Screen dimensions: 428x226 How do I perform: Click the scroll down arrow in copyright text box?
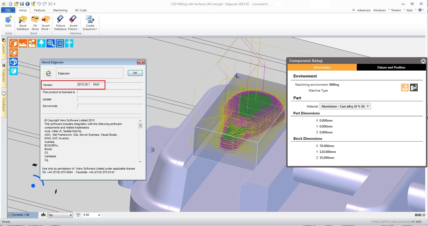coord(140,162)
